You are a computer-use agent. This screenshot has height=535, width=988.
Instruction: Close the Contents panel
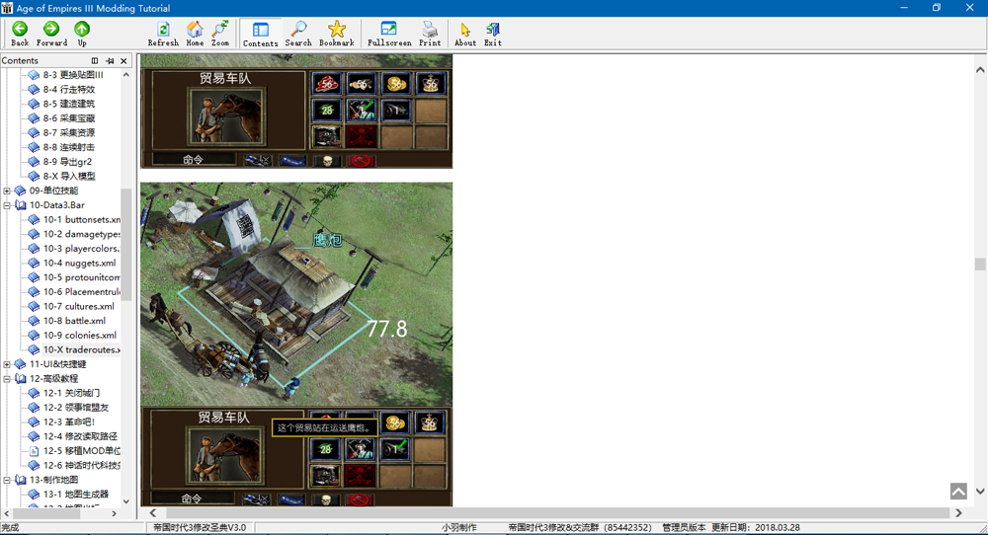point(123,60)
